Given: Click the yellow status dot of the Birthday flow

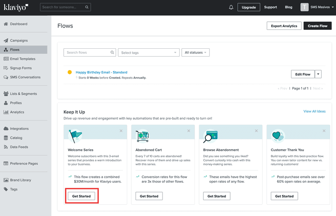Looking at the screenshot, I should click(x=70, y=72).
